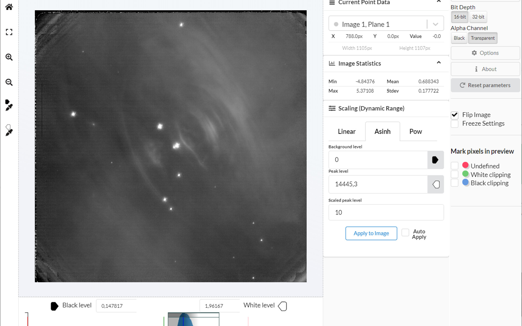Select 16-bit depth
The image size is (522, 326).
[460, 17]
